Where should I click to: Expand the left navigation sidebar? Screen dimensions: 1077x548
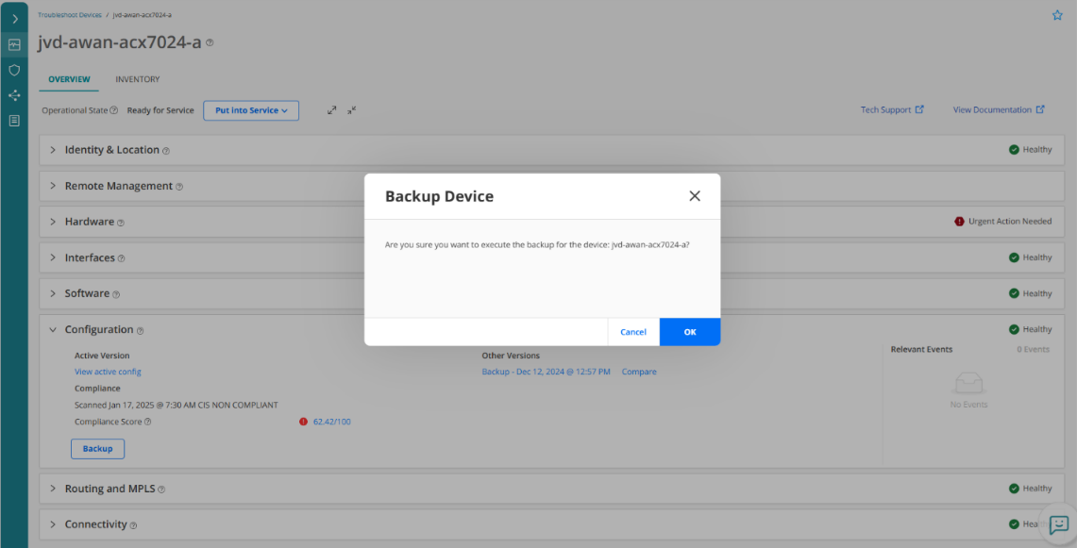coord(14,19)
